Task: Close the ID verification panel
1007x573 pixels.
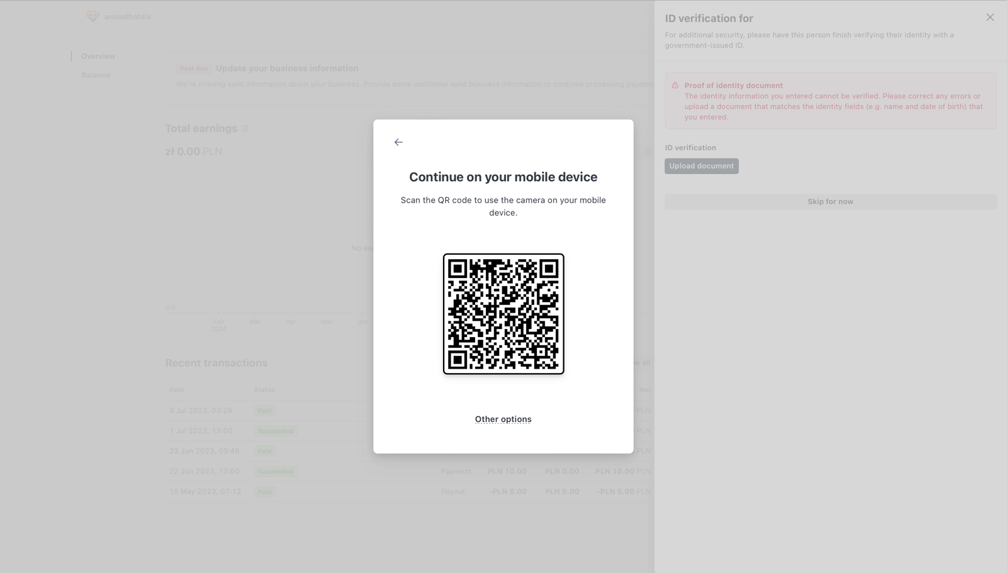Action: pyautogui.click(x=990, y=18)
